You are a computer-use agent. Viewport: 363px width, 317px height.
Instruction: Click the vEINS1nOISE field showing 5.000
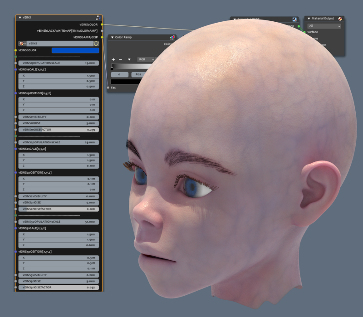59,123
